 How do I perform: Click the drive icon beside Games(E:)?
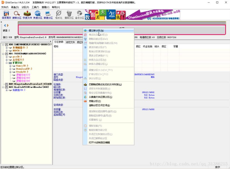(x=14, y=66)
